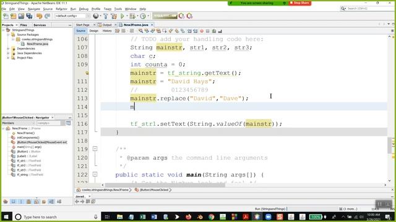Click the Shift Line Right icon
This screenshot has height=222, width=396.
click(x=196, y=31)
